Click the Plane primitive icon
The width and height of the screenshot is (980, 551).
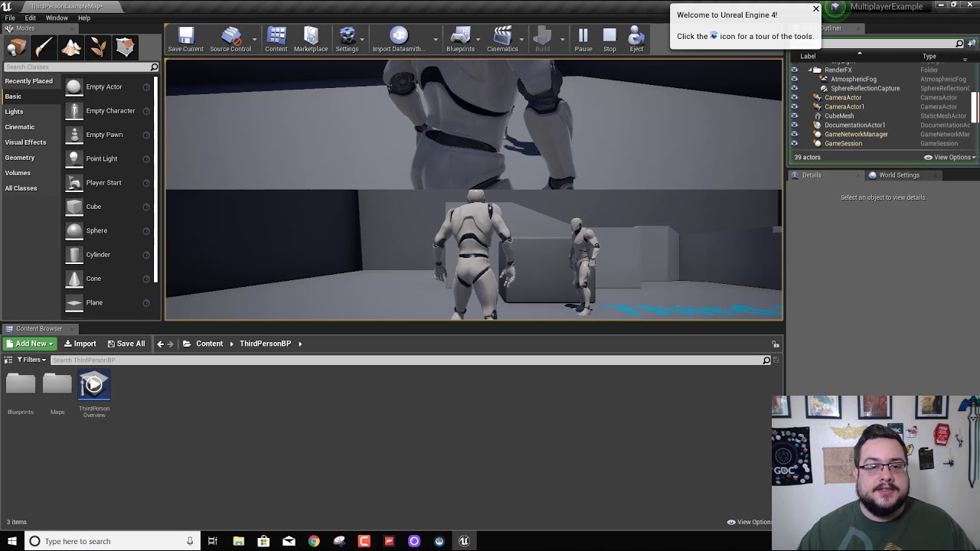pos(74,303)
